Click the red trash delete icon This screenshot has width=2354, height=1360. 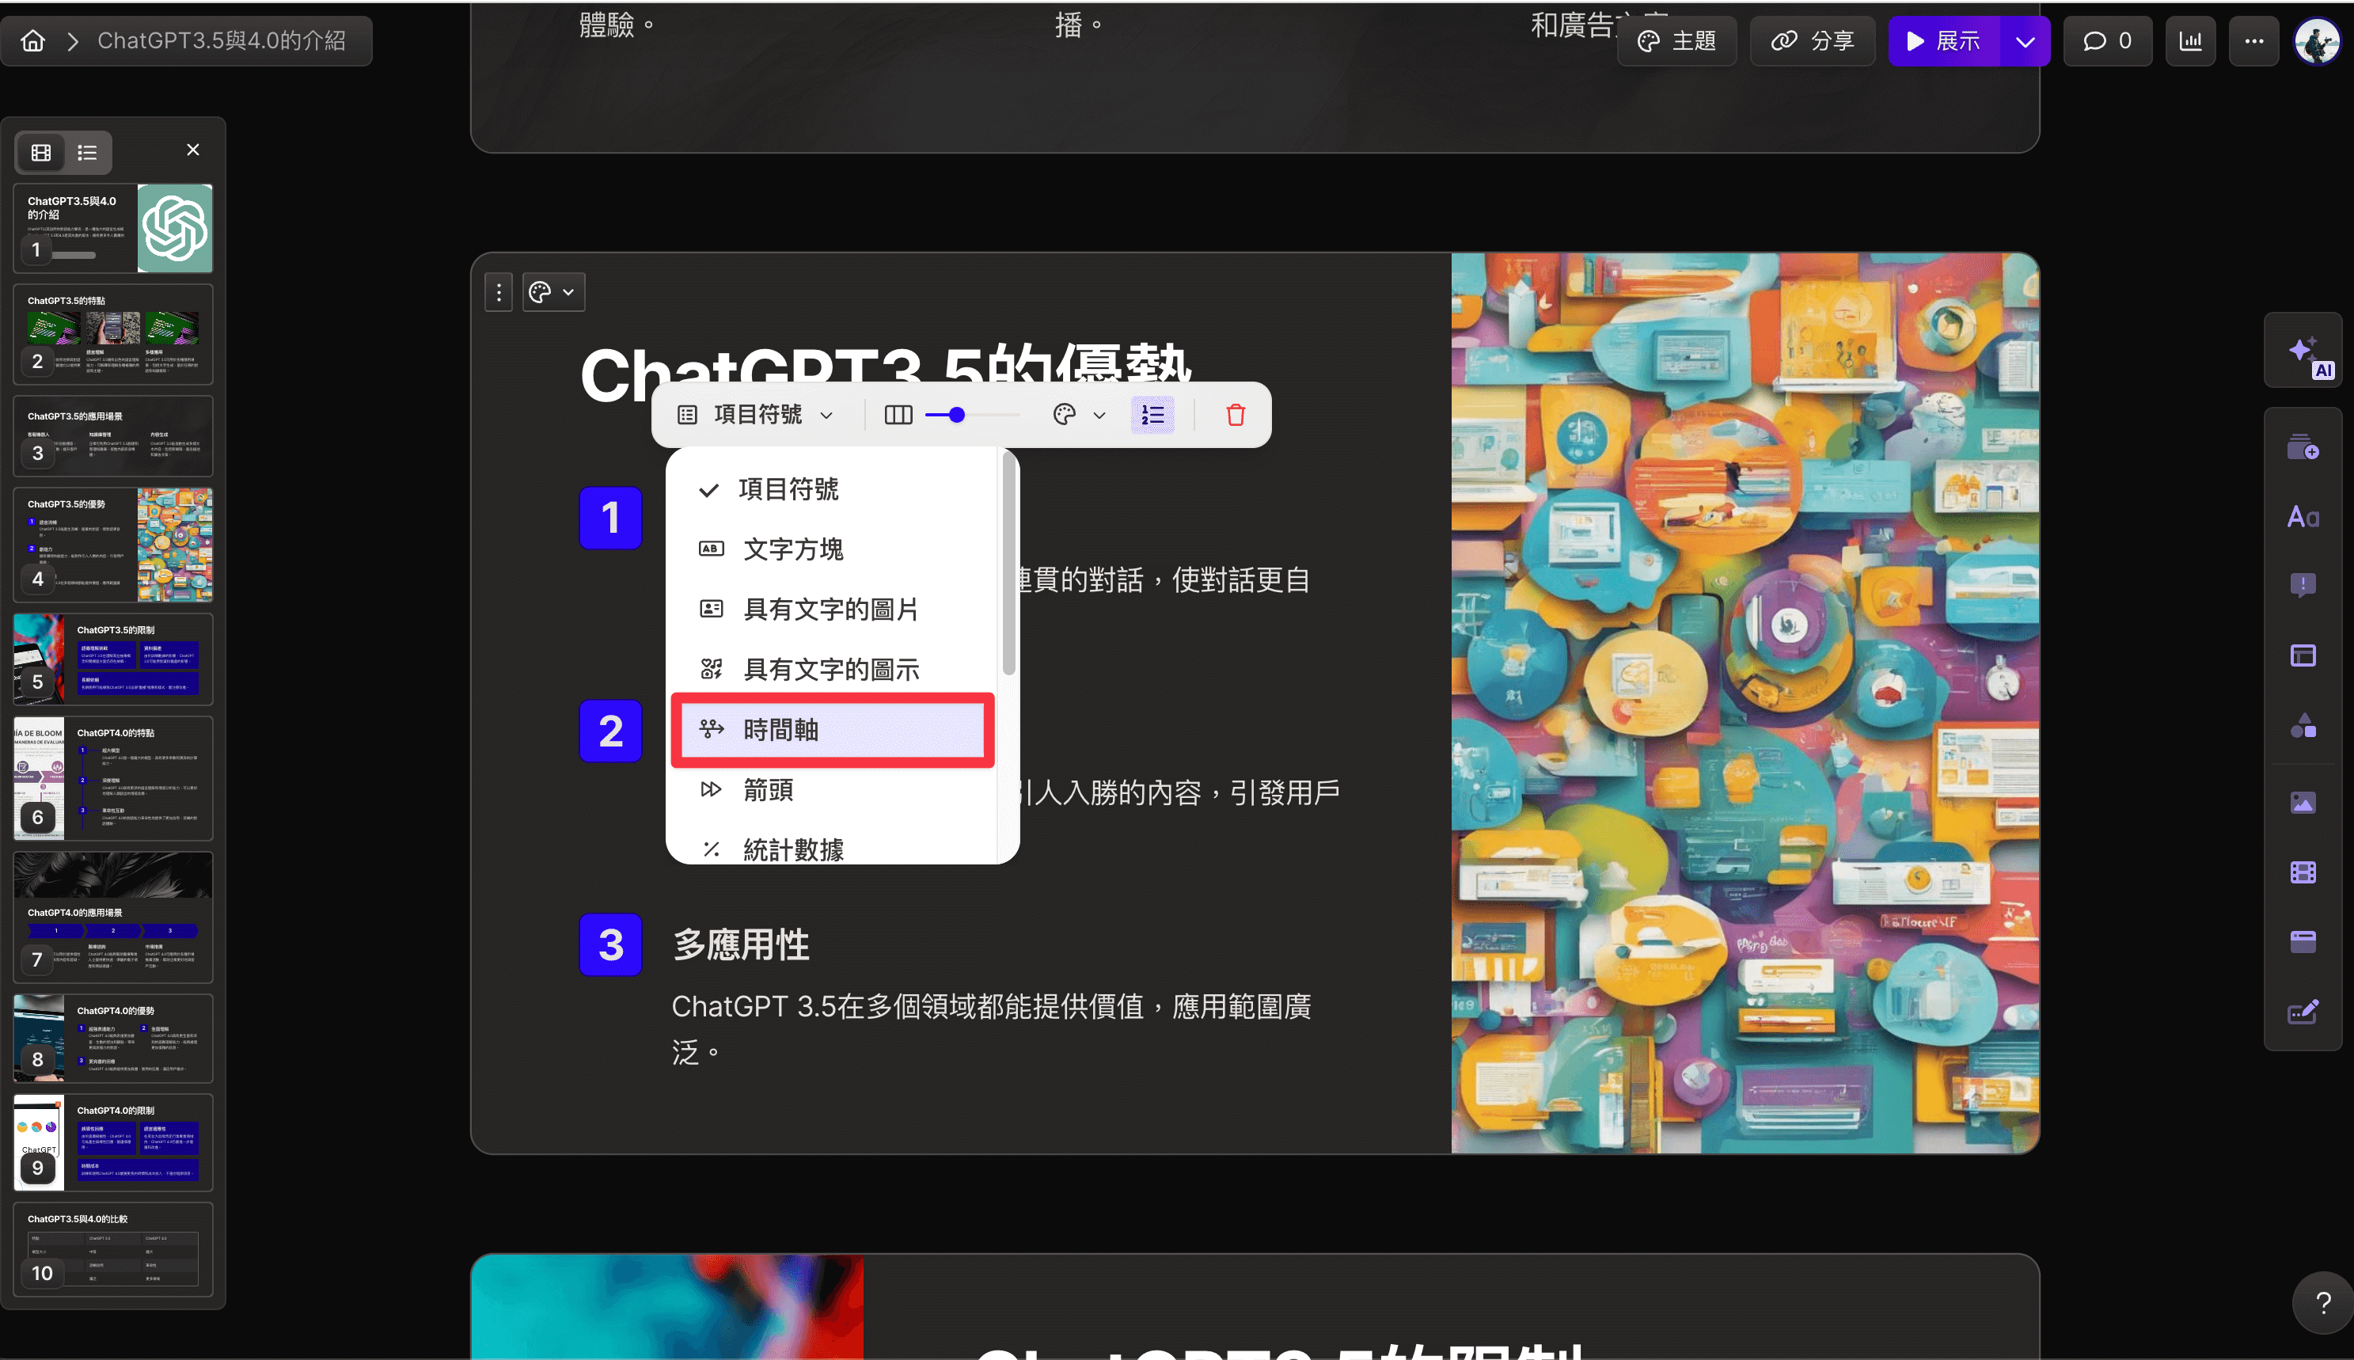click(x=1235, y=415)
